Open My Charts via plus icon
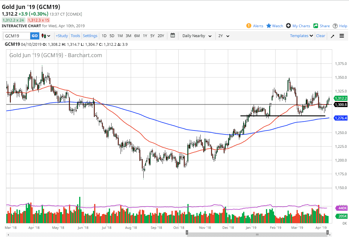The width and height of the screenshot is (349, 239). 288,26
